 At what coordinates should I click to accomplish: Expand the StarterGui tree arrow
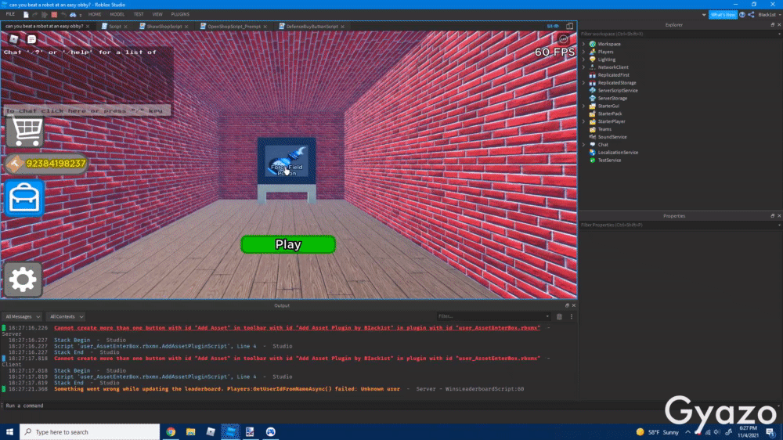pos(583,106)
